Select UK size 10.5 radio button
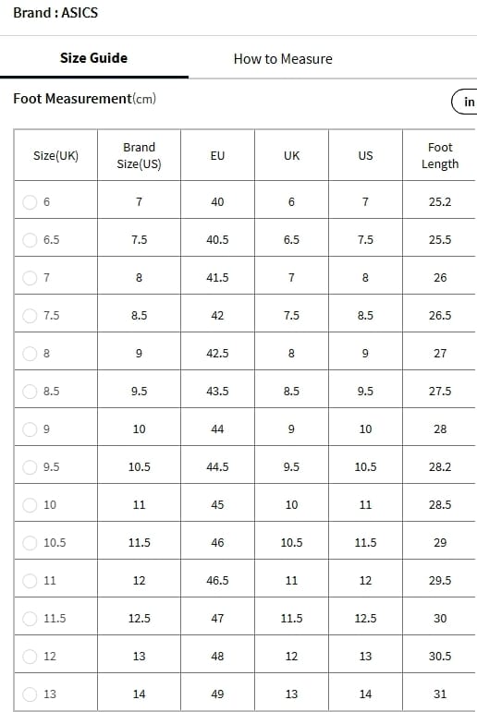 (30, 543)
